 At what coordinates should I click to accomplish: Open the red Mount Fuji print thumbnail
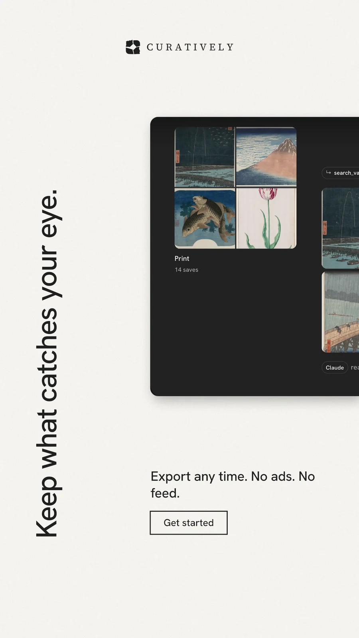point(266,157)
